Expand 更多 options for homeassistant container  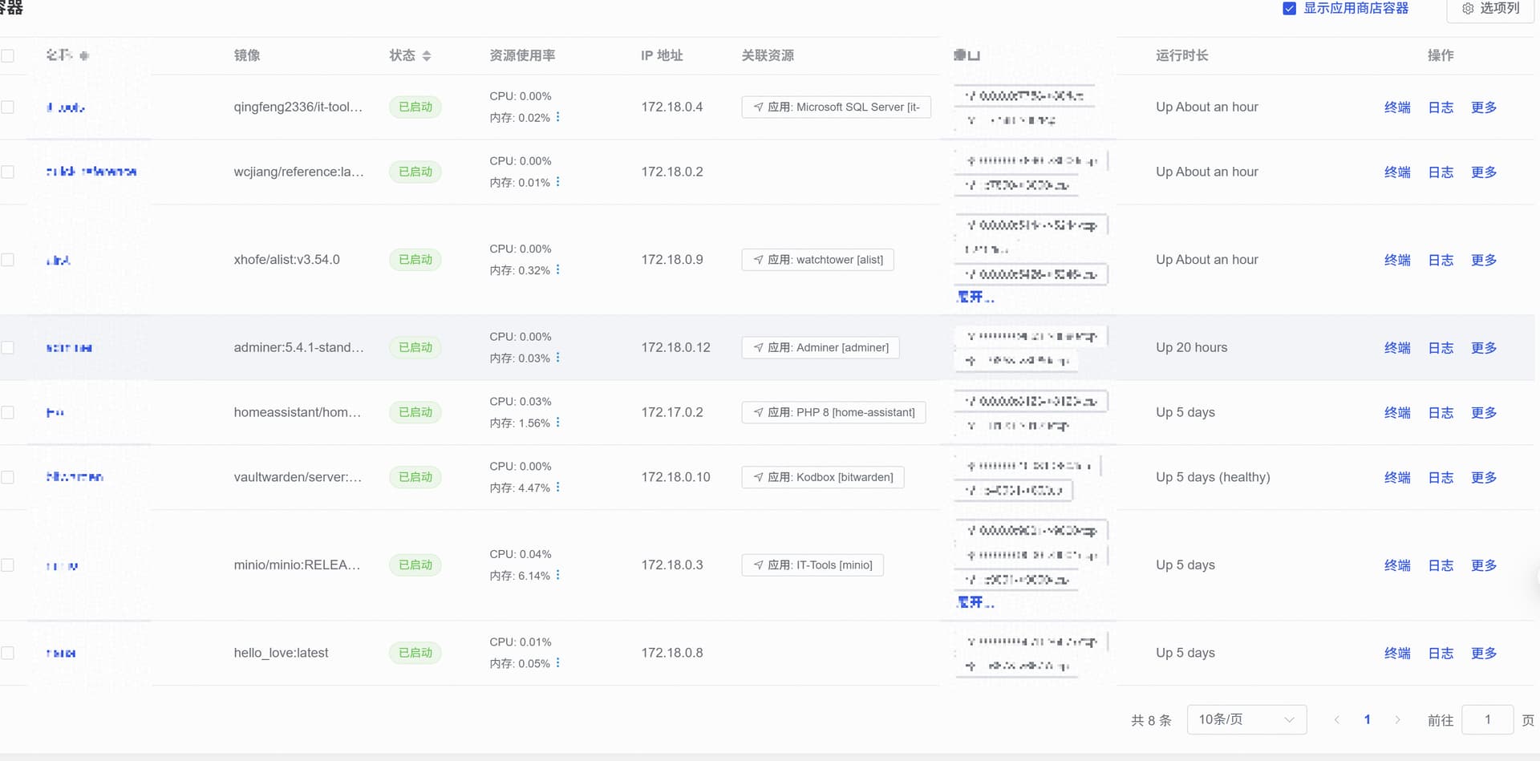(x=1483, y=413)
